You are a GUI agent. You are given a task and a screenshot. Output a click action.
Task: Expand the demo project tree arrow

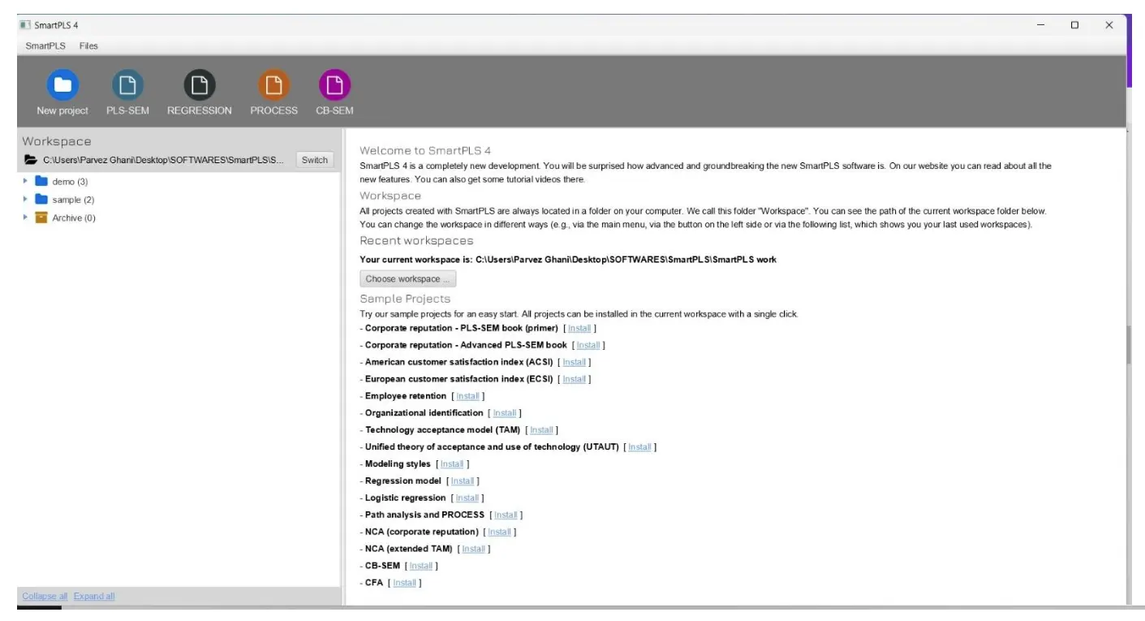tap(26, 182)
